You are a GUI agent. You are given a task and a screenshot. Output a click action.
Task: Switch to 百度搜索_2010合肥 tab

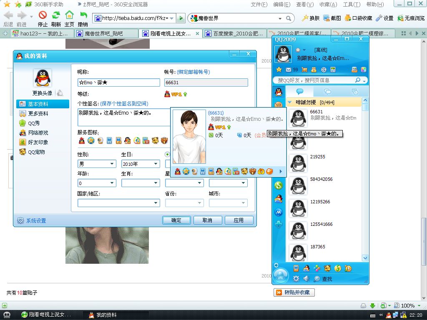pos(235,33)
